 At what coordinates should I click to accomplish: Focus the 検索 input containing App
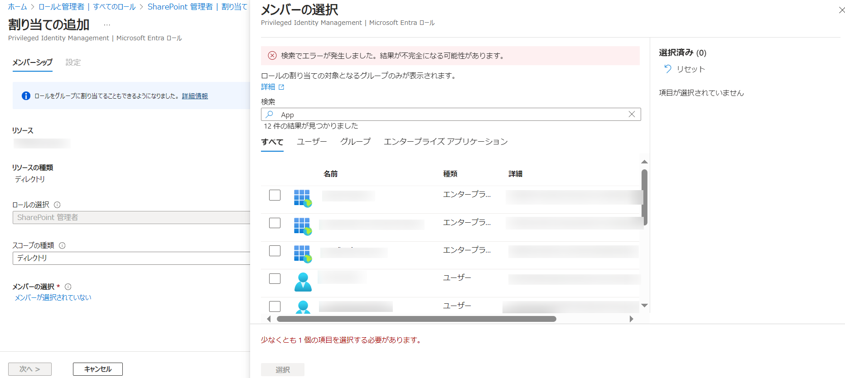coord(451,114)
